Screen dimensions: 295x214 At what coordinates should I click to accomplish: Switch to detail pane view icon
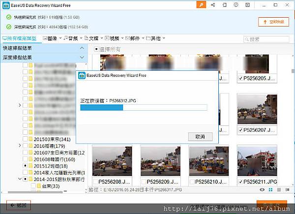[287, 189]
